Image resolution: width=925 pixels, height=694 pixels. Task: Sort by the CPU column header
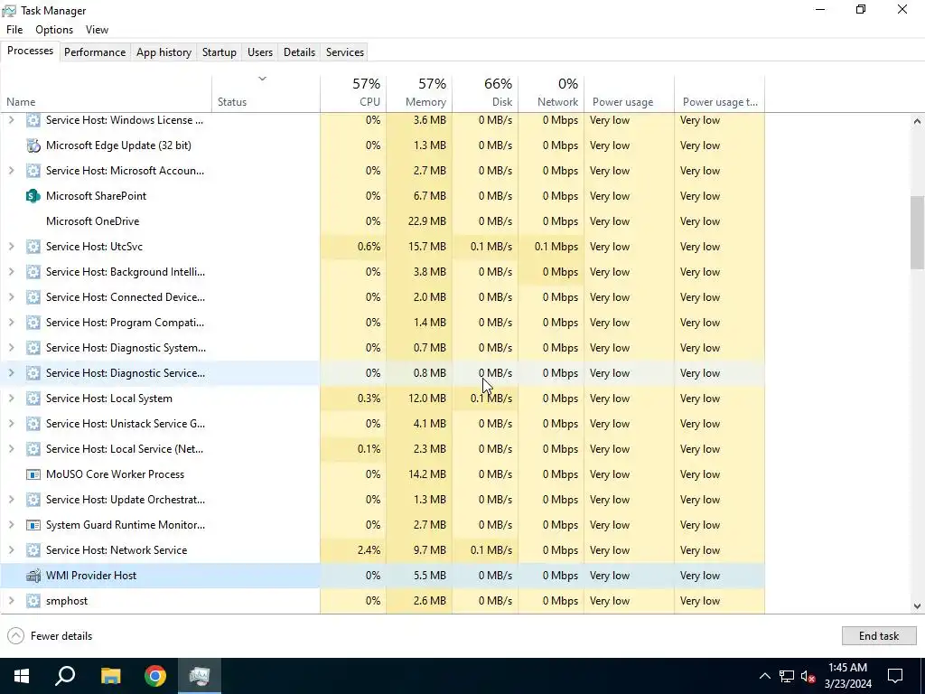coord(353,93)
